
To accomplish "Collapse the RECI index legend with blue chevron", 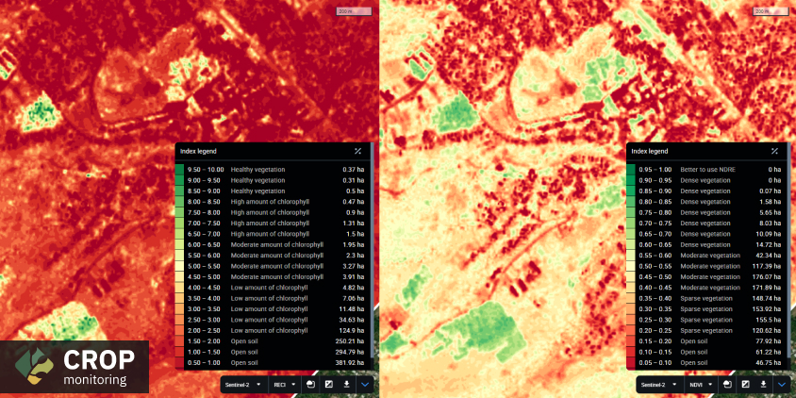I will click(364, 384).
